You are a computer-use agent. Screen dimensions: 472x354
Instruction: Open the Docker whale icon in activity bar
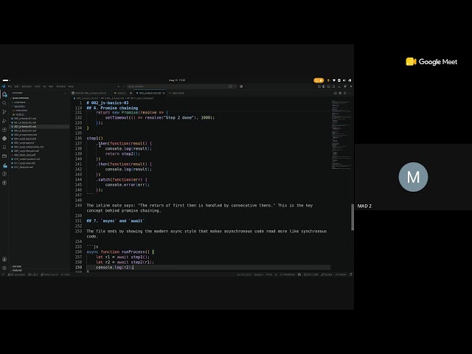coord(4,165)
